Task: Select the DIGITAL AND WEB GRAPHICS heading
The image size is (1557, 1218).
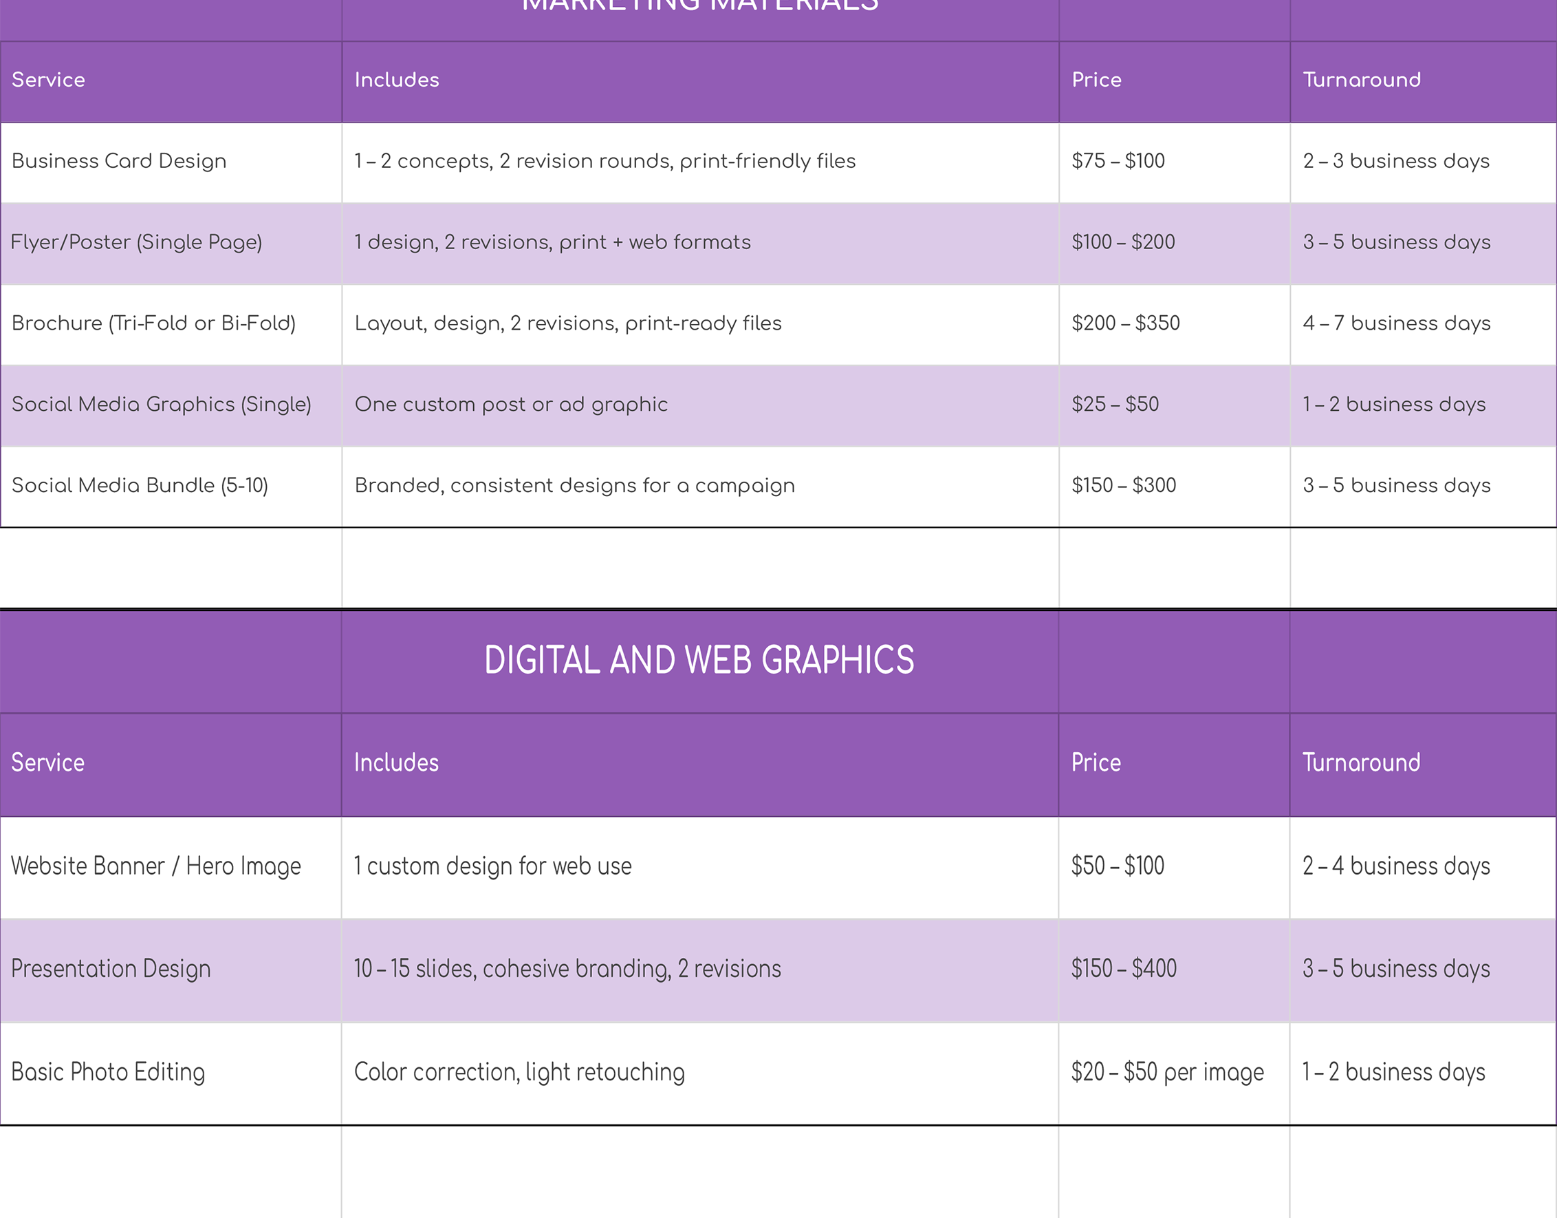Action: tap(699, 660)
